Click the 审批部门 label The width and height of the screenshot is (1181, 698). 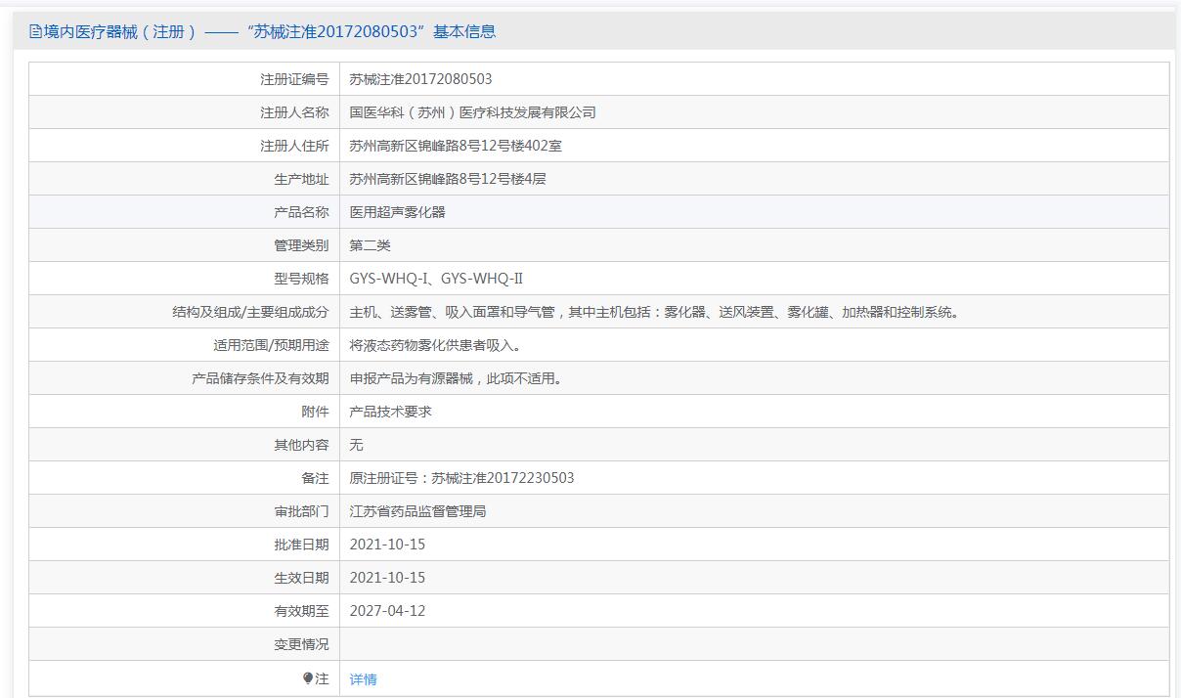click(301, 511)
